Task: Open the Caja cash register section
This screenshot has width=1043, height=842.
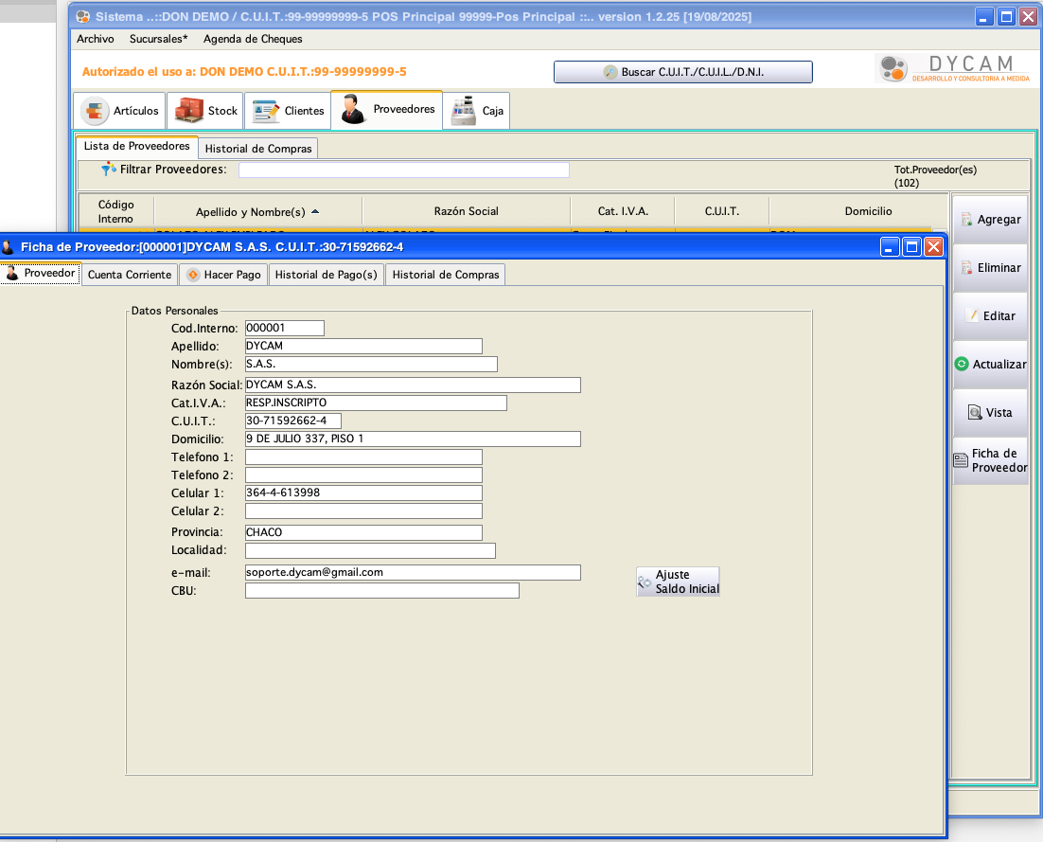Action: 477,111
